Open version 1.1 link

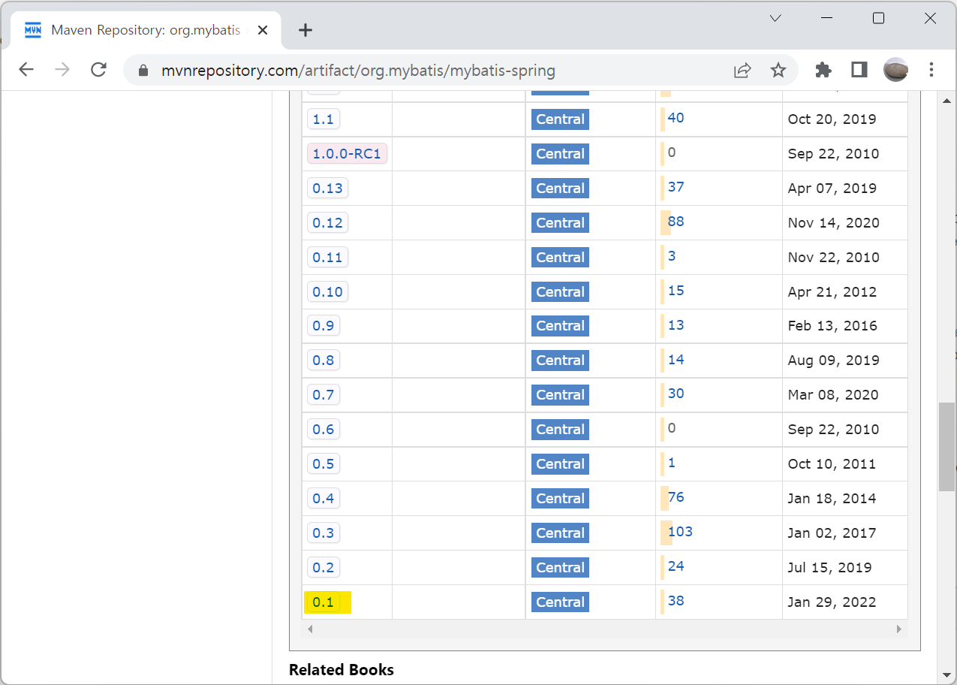click(x=323, y=119)
